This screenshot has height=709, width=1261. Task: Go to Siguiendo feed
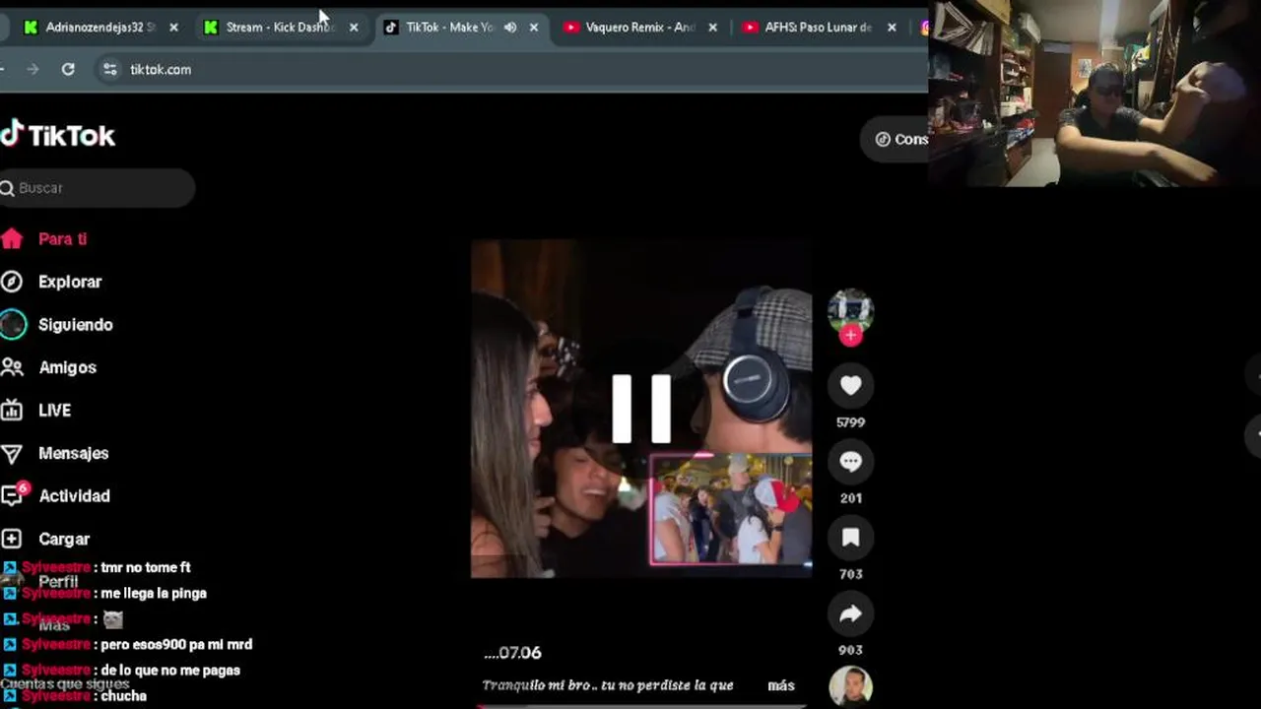75,325
